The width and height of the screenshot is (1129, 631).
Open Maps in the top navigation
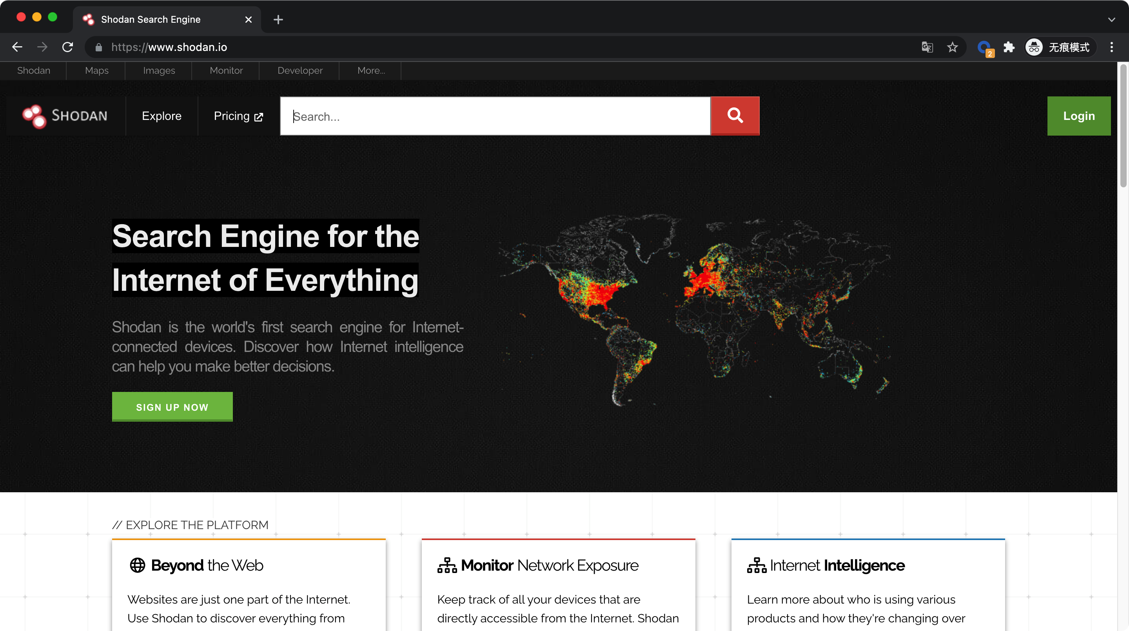96,71
